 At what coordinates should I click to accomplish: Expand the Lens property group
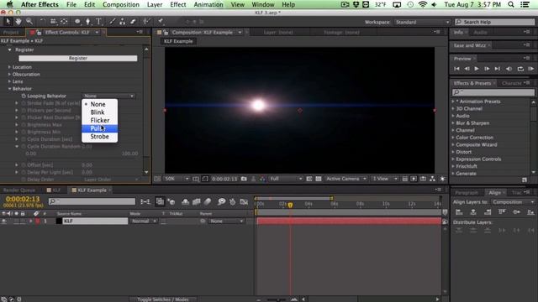click(9, 81)
